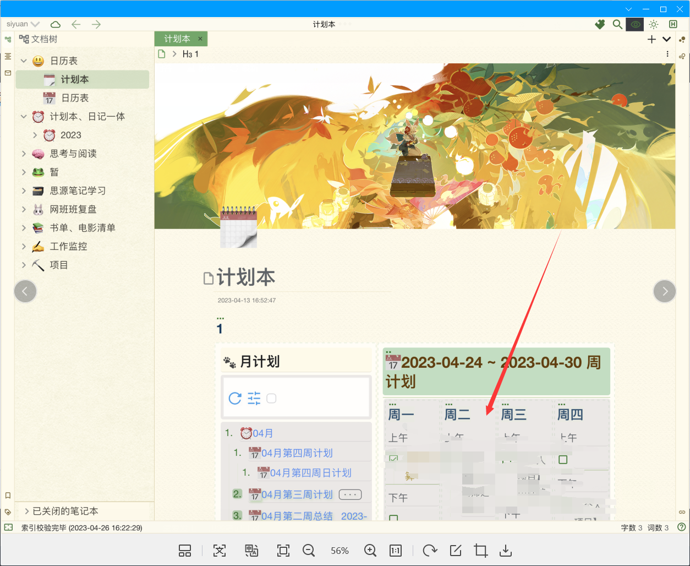Open the 04月第三周计划 link

click(297, 494)
